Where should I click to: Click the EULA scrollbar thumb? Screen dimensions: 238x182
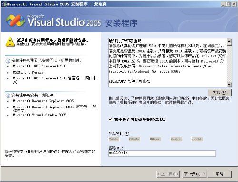(229, 44)
